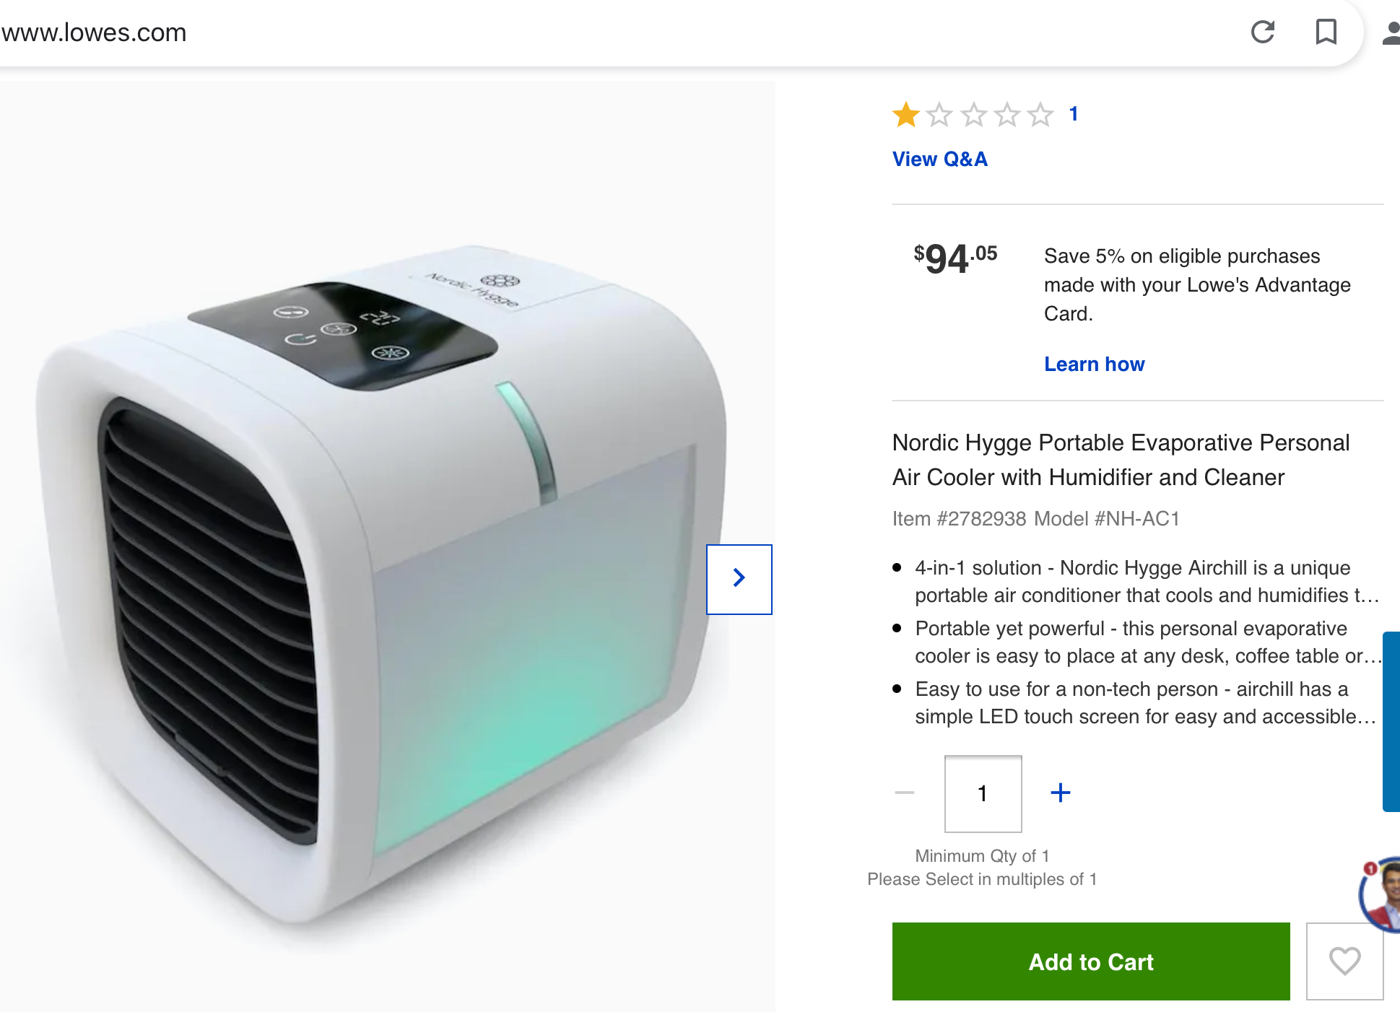Click the Nordic Hygge product title
The height and width of the screenshot is (1012, 1400).
(x=1121, y=460)
